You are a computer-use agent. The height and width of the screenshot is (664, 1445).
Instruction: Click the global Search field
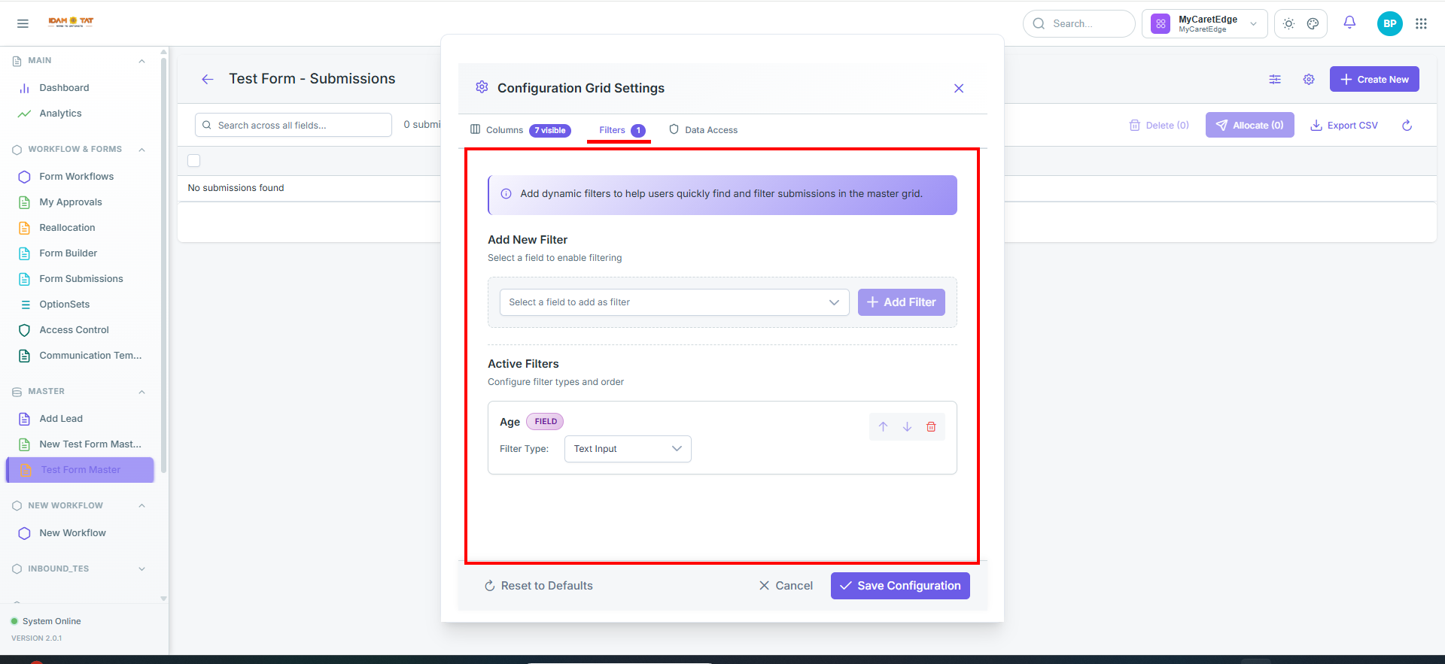(1078, 24)
